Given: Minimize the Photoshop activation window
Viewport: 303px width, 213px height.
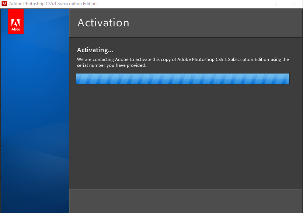Looking at the screenshot, I should tap(261, 4).
